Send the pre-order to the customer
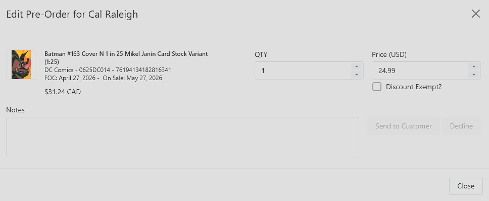The width and height of the screenshot is (489, 201). [x=403, y=126]
